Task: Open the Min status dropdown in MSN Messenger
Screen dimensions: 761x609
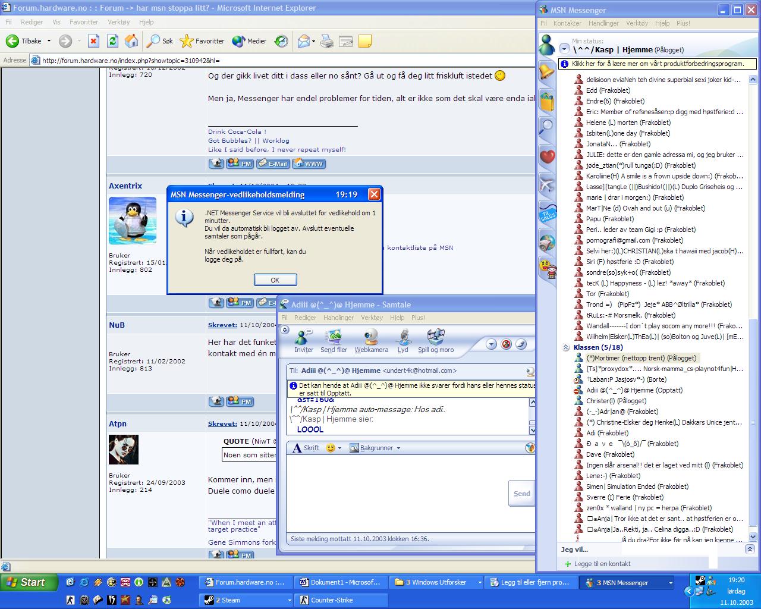Action: 564,49
